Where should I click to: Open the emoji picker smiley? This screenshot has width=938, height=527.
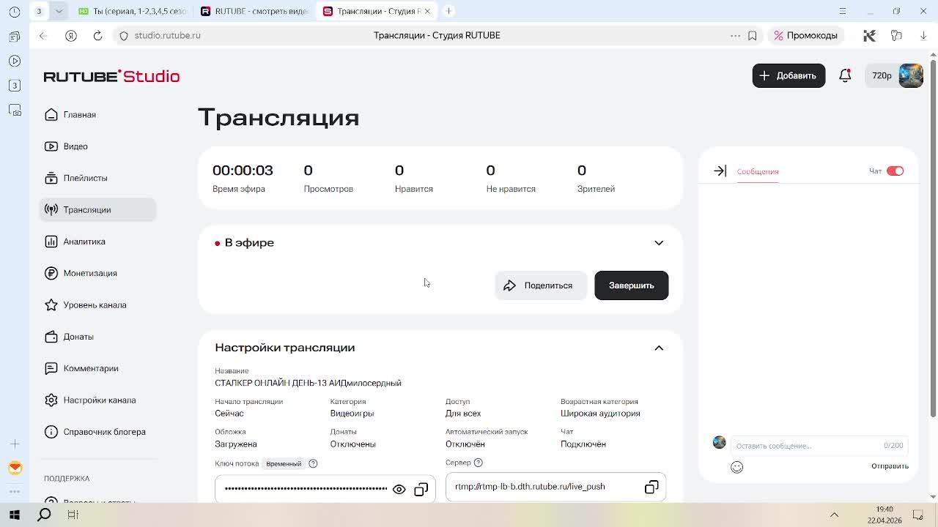coord(736,467)
